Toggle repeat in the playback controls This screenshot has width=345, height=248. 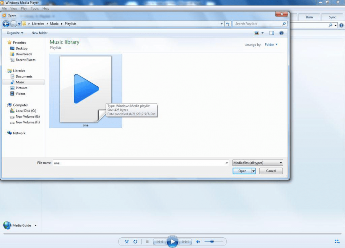click(x=135, y=242)
